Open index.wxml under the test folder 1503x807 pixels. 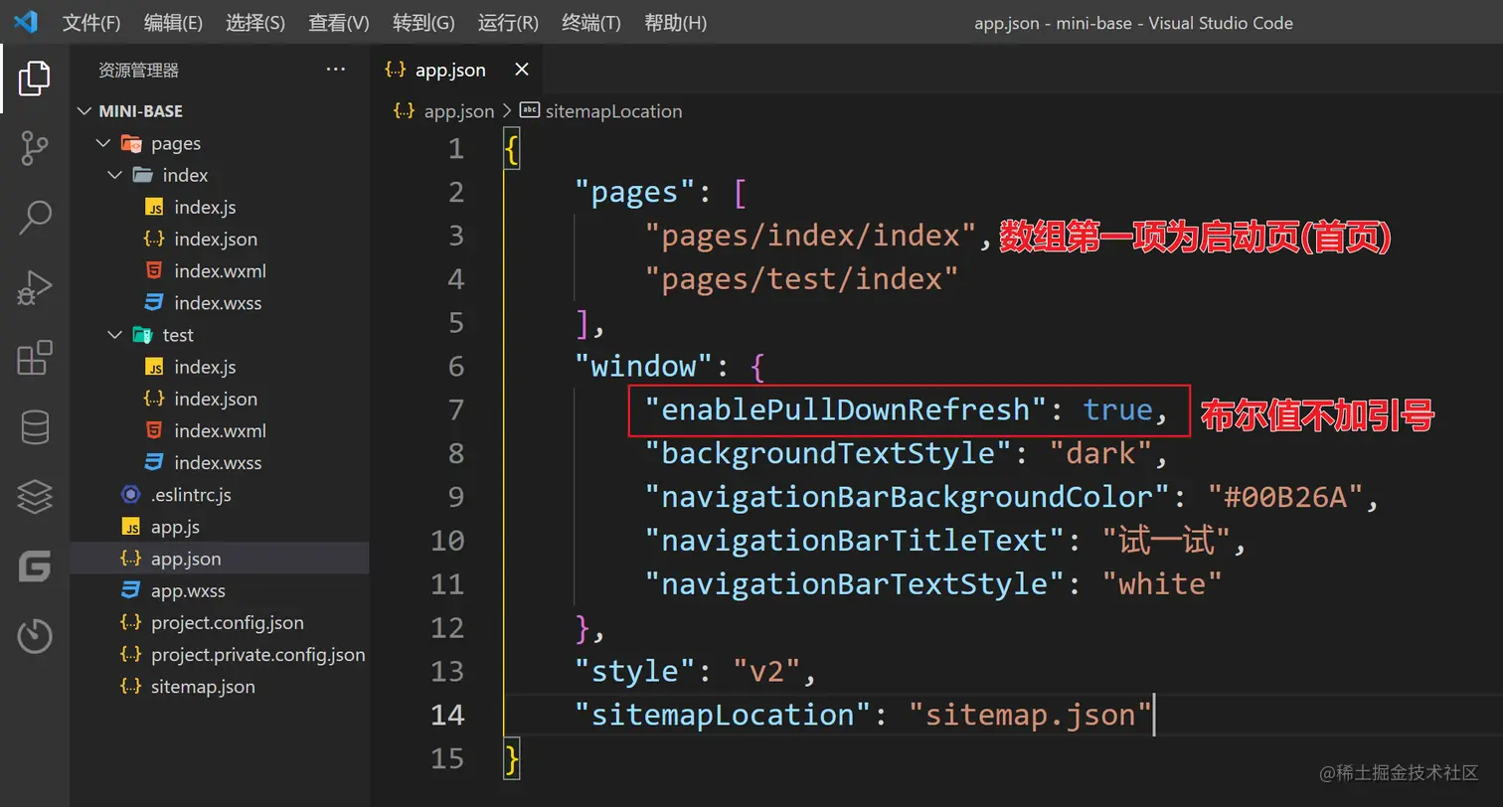(x=220, y=431)
